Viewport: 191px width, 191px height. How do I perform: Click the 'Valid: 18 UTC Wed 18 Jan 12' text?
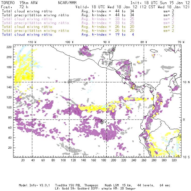tap(106, 7)
